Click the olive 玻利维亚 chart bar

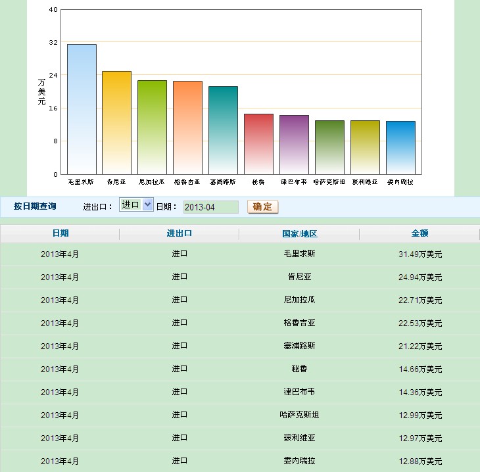[365, 147]
